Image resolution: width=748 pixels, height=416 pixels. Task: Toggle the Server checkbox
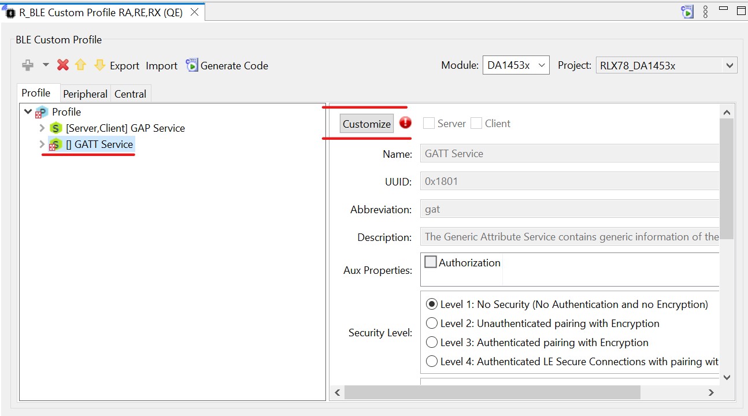coord(428,123)
